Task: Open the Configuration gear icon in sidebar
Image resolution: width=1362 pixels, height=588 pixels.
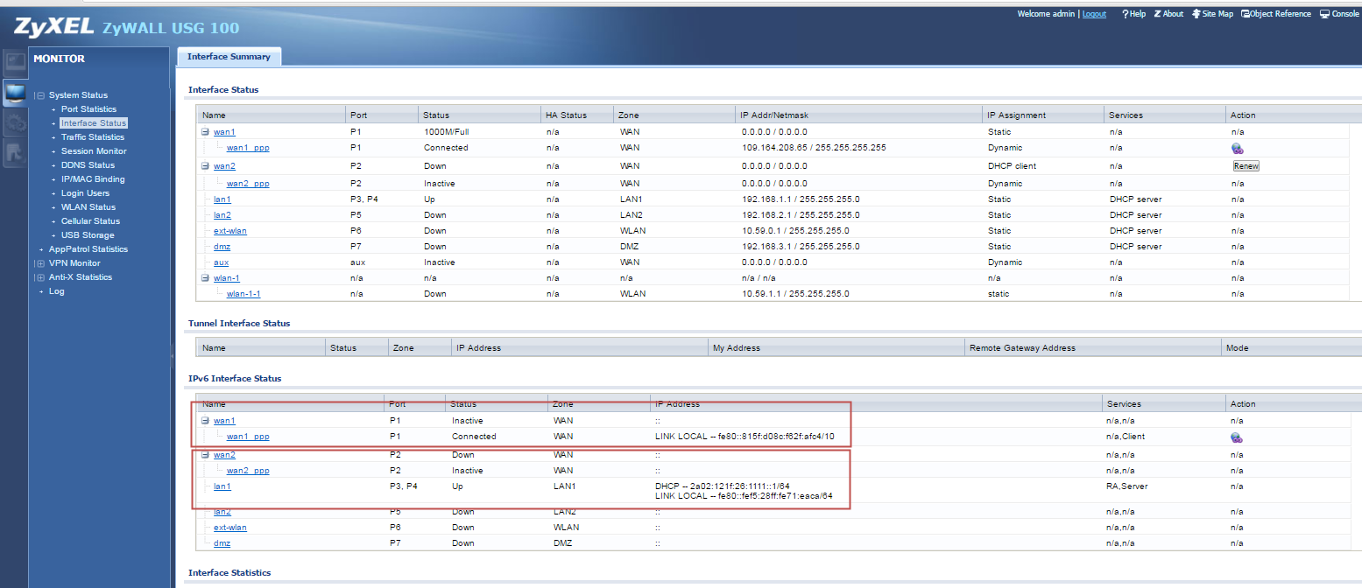Action: (15, 122)
